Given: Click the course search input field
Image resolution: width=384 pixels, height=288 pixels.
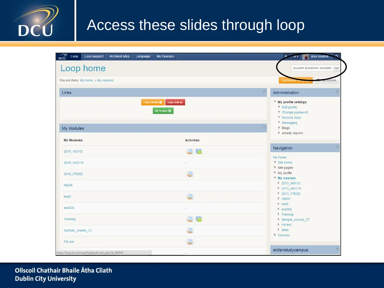Looking at the screenshot, I should (312, 68).
